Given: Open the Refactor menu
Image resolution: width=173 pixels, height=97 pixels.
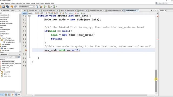Looking at the screenshot, I should tap(19, 4).
